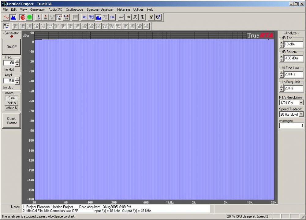Click the generator On/Off button

(12, 47)
